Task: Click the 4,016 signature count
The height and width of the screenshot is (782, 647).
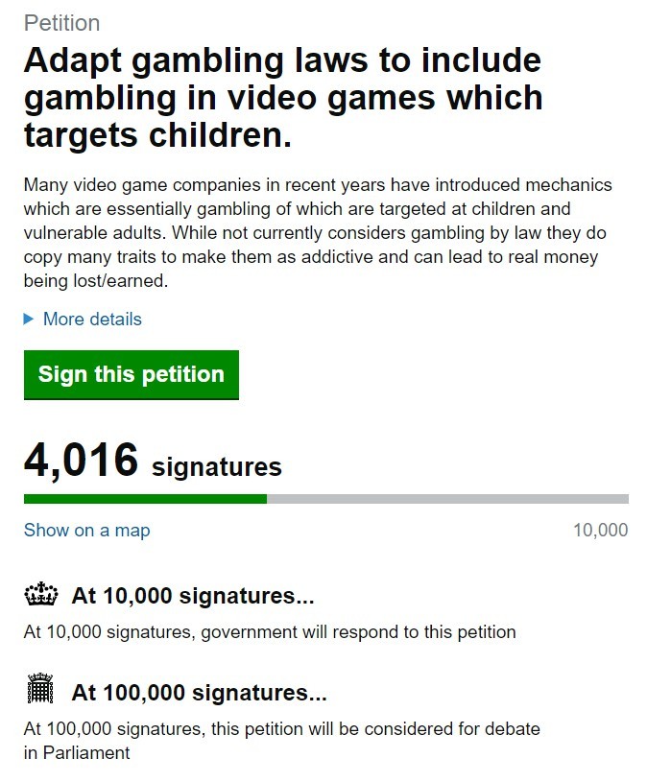Action: 81,460
